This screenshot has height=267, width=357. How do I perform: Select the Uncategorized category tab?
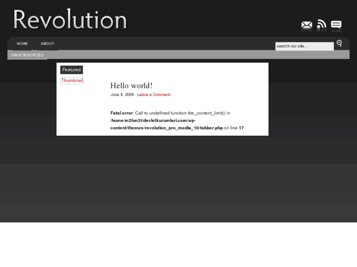[x=27, y=55]
